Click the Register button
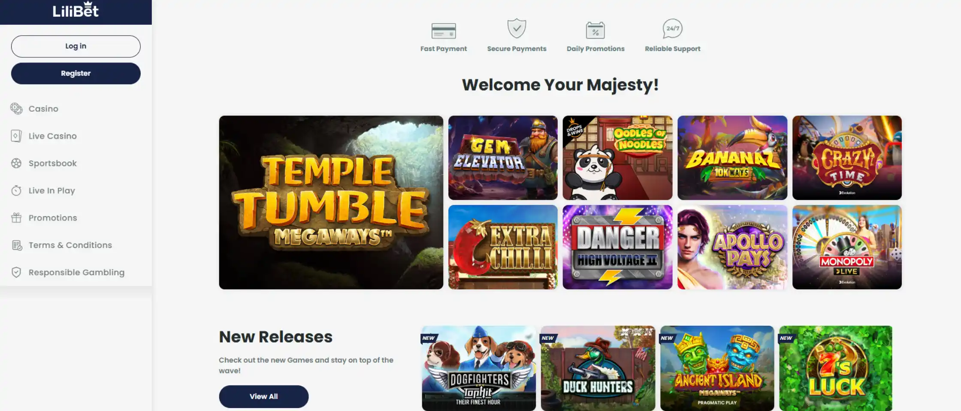The height and width of the screenshot is (411, 961). pyautogui.click(x=76, y=73)
